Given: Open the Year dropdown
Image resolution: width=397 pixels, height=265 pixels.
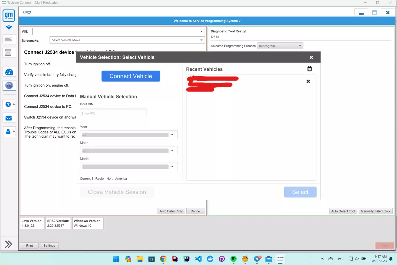Looking at the screenshot, I should 129,135.
